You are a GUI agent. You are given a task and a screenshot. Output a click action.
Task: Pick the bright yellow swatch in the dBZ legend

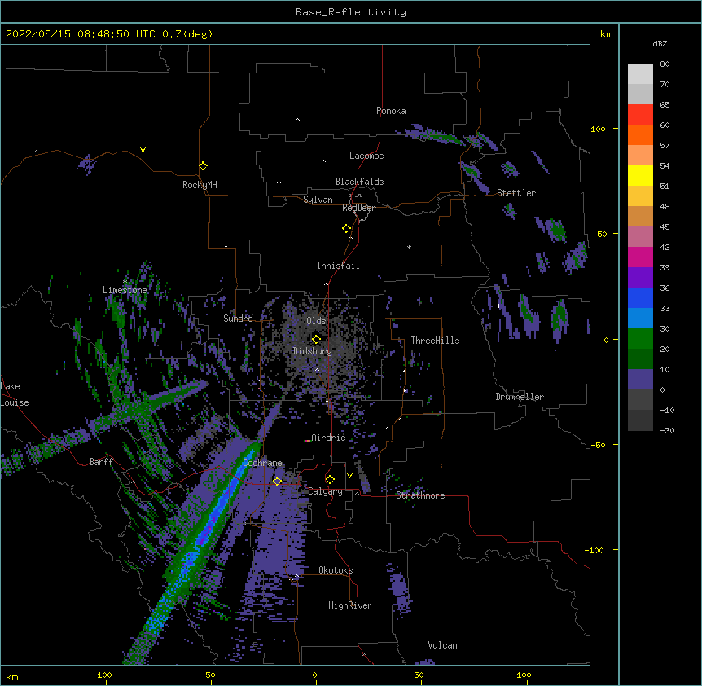pos(640,175)
